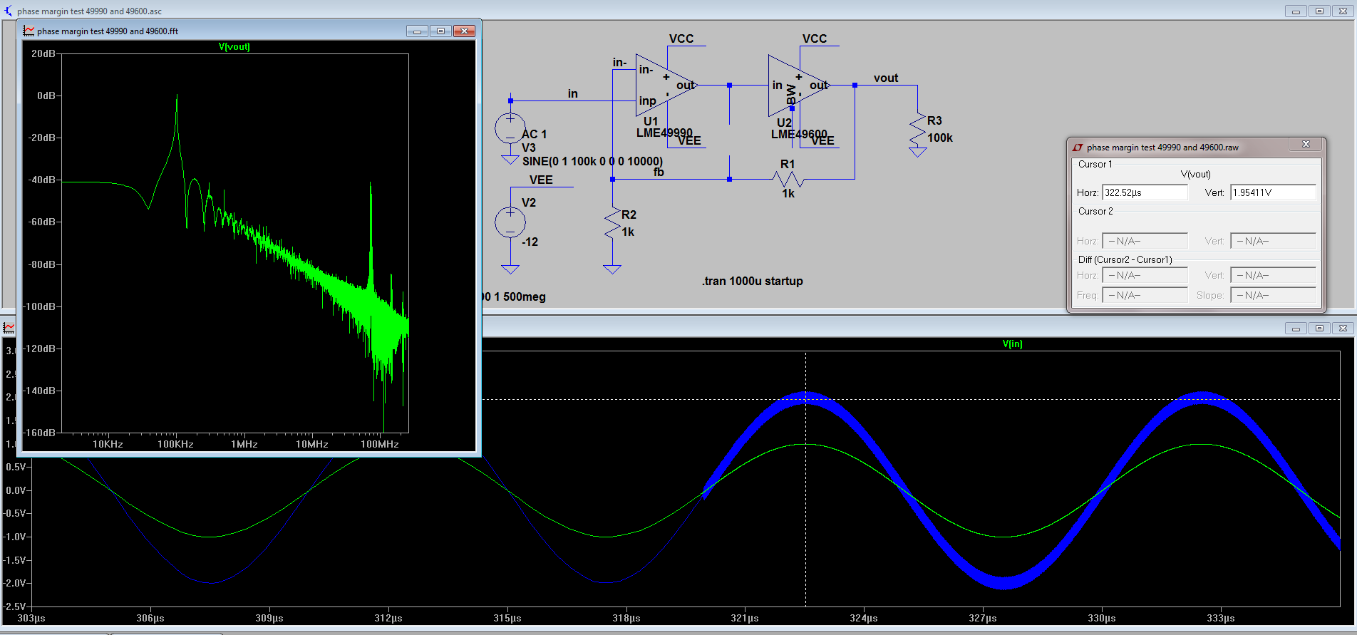The width and height of the screenshot is (1357, 635).
Task: Minimize the schematic .asc window
Action: [x=1296, y=11]
